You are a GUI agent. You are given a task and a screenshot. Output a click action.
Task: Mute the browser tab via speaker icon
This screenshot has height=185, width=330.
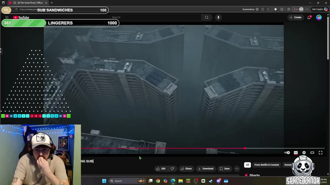pos(14,3)
